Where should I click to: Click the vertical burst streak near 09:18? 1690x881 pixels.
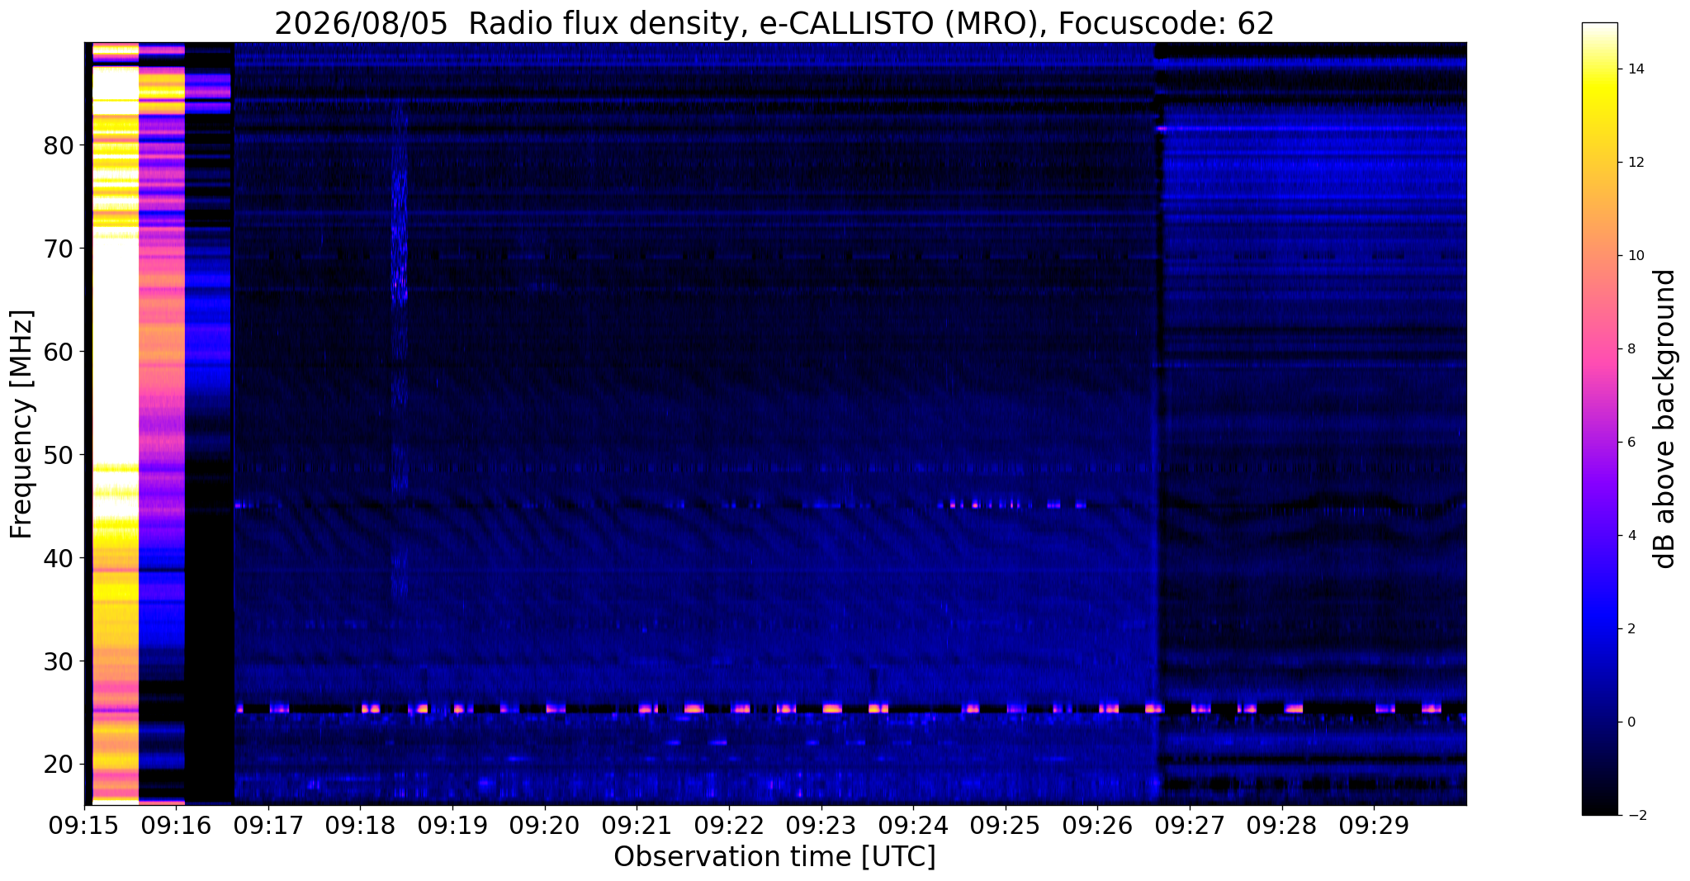point(400,347)
